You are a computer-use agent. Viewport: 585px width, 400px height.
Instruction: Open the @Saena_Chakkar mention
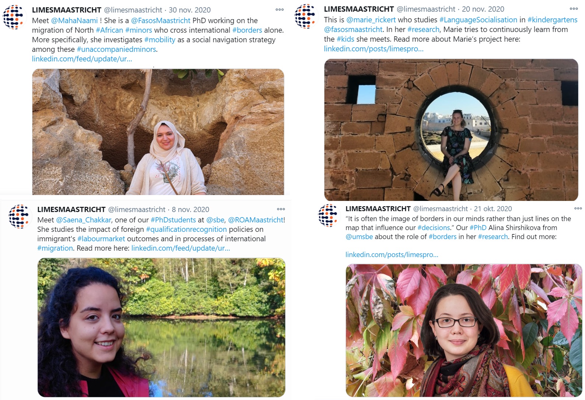point(84,220)
